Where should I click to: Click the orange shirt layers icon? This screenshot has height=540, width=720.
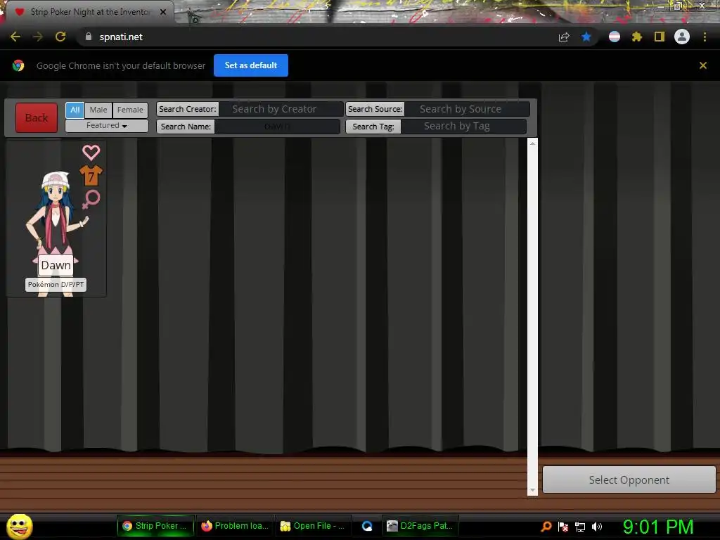click(x=91, y=175)
